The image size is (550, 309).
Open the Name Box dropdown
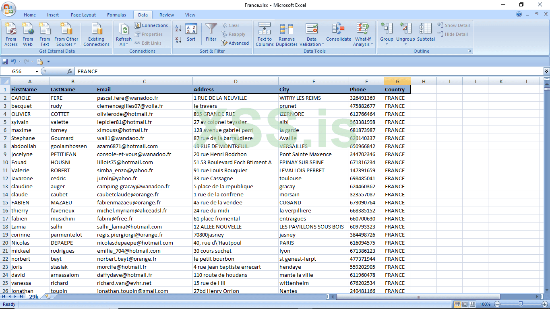click(37, 71)
